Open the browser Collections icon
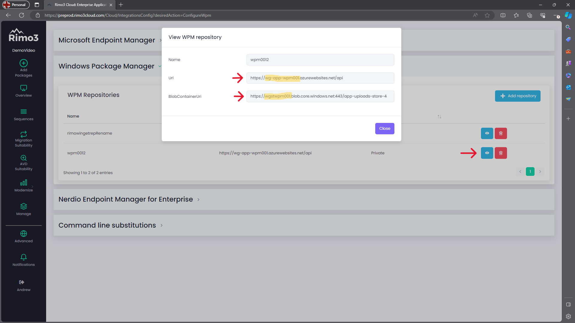 point(529,15)
